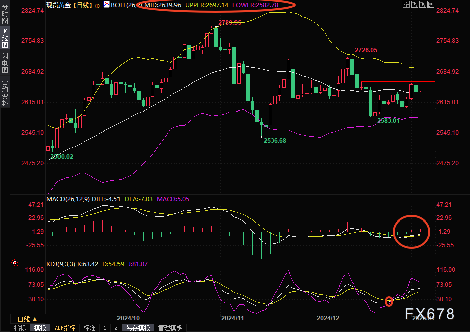Click the red sun marker icon beside KDJ
The width and height of the screenshot is (470, 332).
point(14,263)
